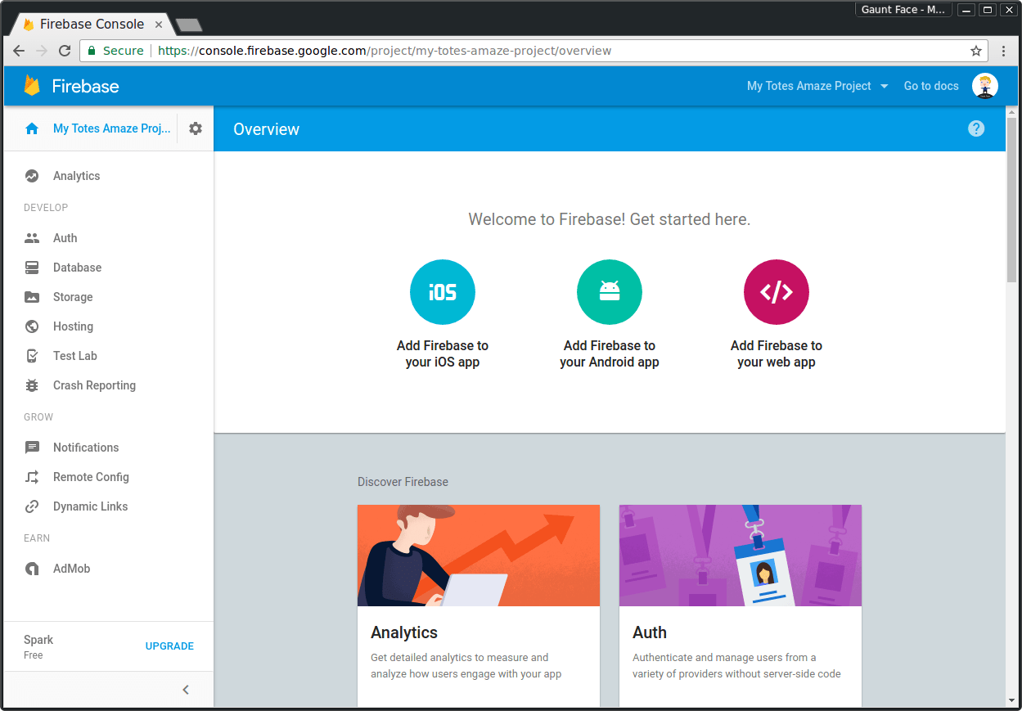Screen dimensions: 1022x711
Task: Open the Analytics section in the sidebar
Action: pyautogui.click(x=76, y=175)
